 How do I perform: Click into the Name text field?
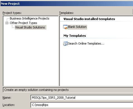[82, 98]
